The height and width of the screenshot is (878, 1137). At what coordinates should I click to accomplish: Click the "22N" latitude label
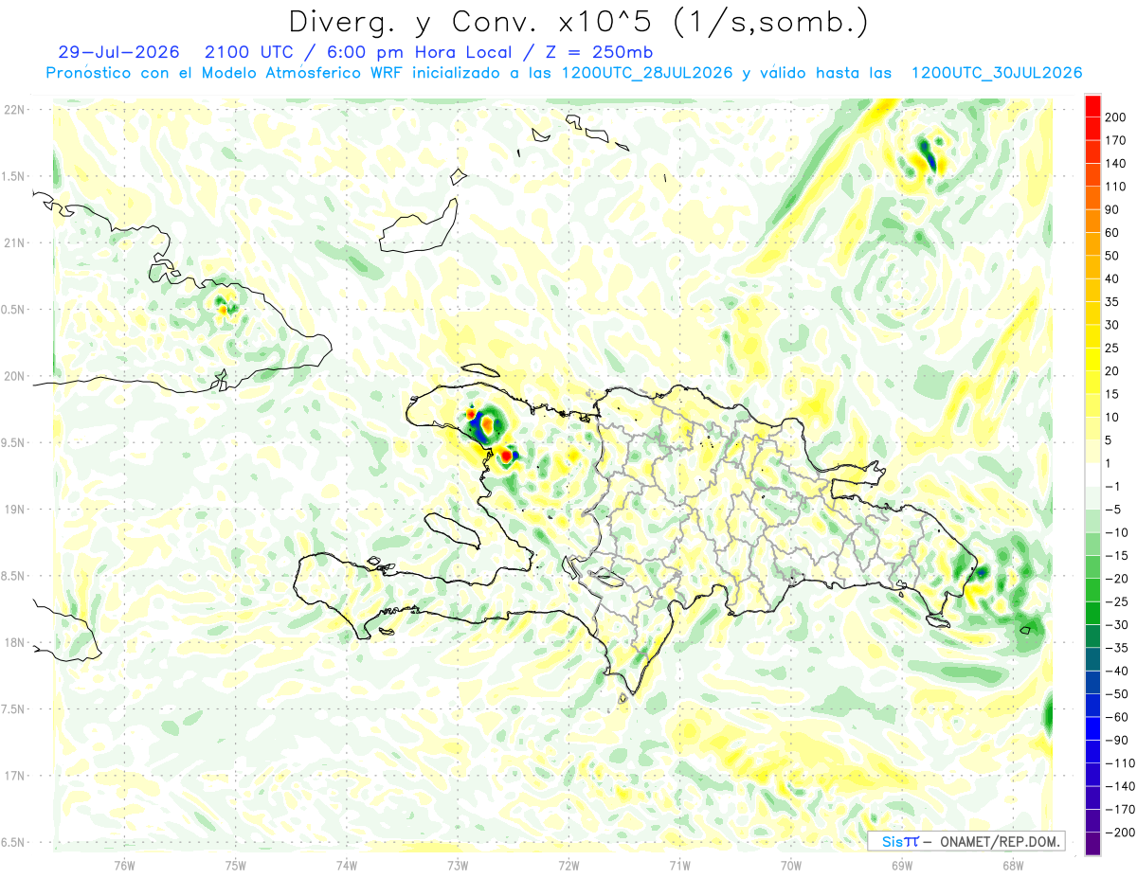point(14,110)
